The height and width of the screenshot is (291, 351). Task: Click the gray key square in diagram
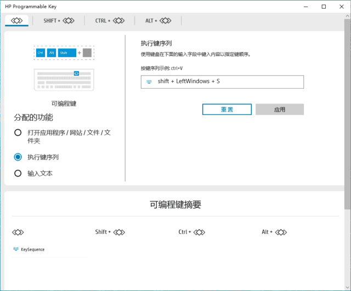(x=87, y=53)
